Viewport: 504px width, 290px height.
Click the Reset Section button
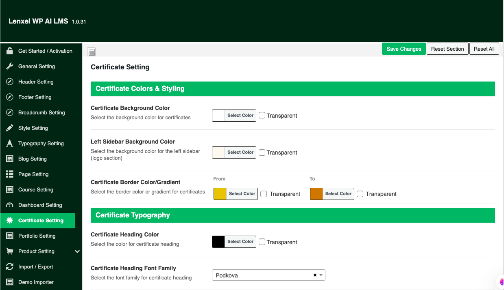click(x=447, y=49)
